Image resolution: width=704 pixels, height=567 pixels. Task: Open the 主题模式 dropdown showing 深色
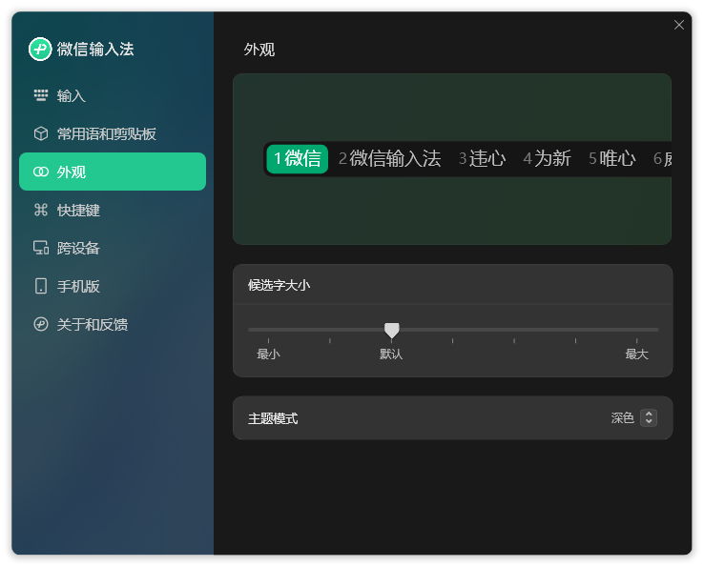click(633, 417)
